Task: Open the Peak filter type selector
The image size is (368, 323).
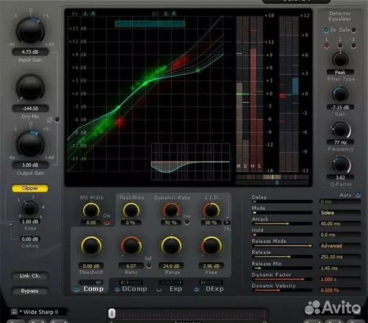Action: point(341,72)
